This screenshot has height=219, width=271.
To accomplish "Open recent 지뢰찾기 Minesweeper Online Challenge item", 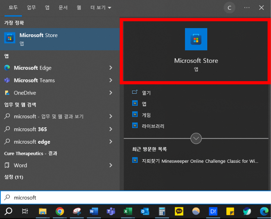I will pyautogui.click(x=195, y=161).
